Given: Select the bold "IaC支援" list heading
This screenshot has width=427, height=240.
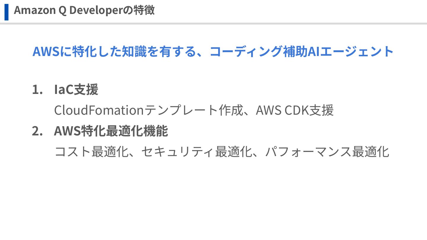Looking at the screenshot, I should [x=76, y=90].
